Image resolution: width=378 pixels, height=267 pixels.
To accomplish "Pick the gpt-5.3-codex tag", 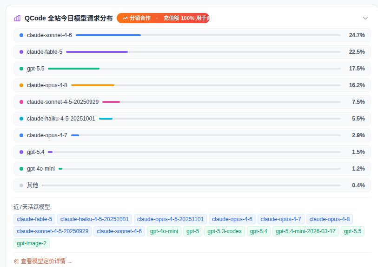I will pos(225,231).
